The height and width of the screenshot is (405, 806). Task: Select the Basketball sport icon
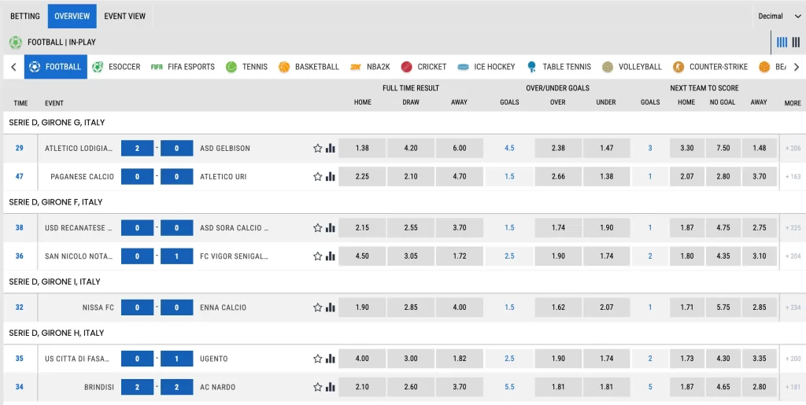click(284, 67)
